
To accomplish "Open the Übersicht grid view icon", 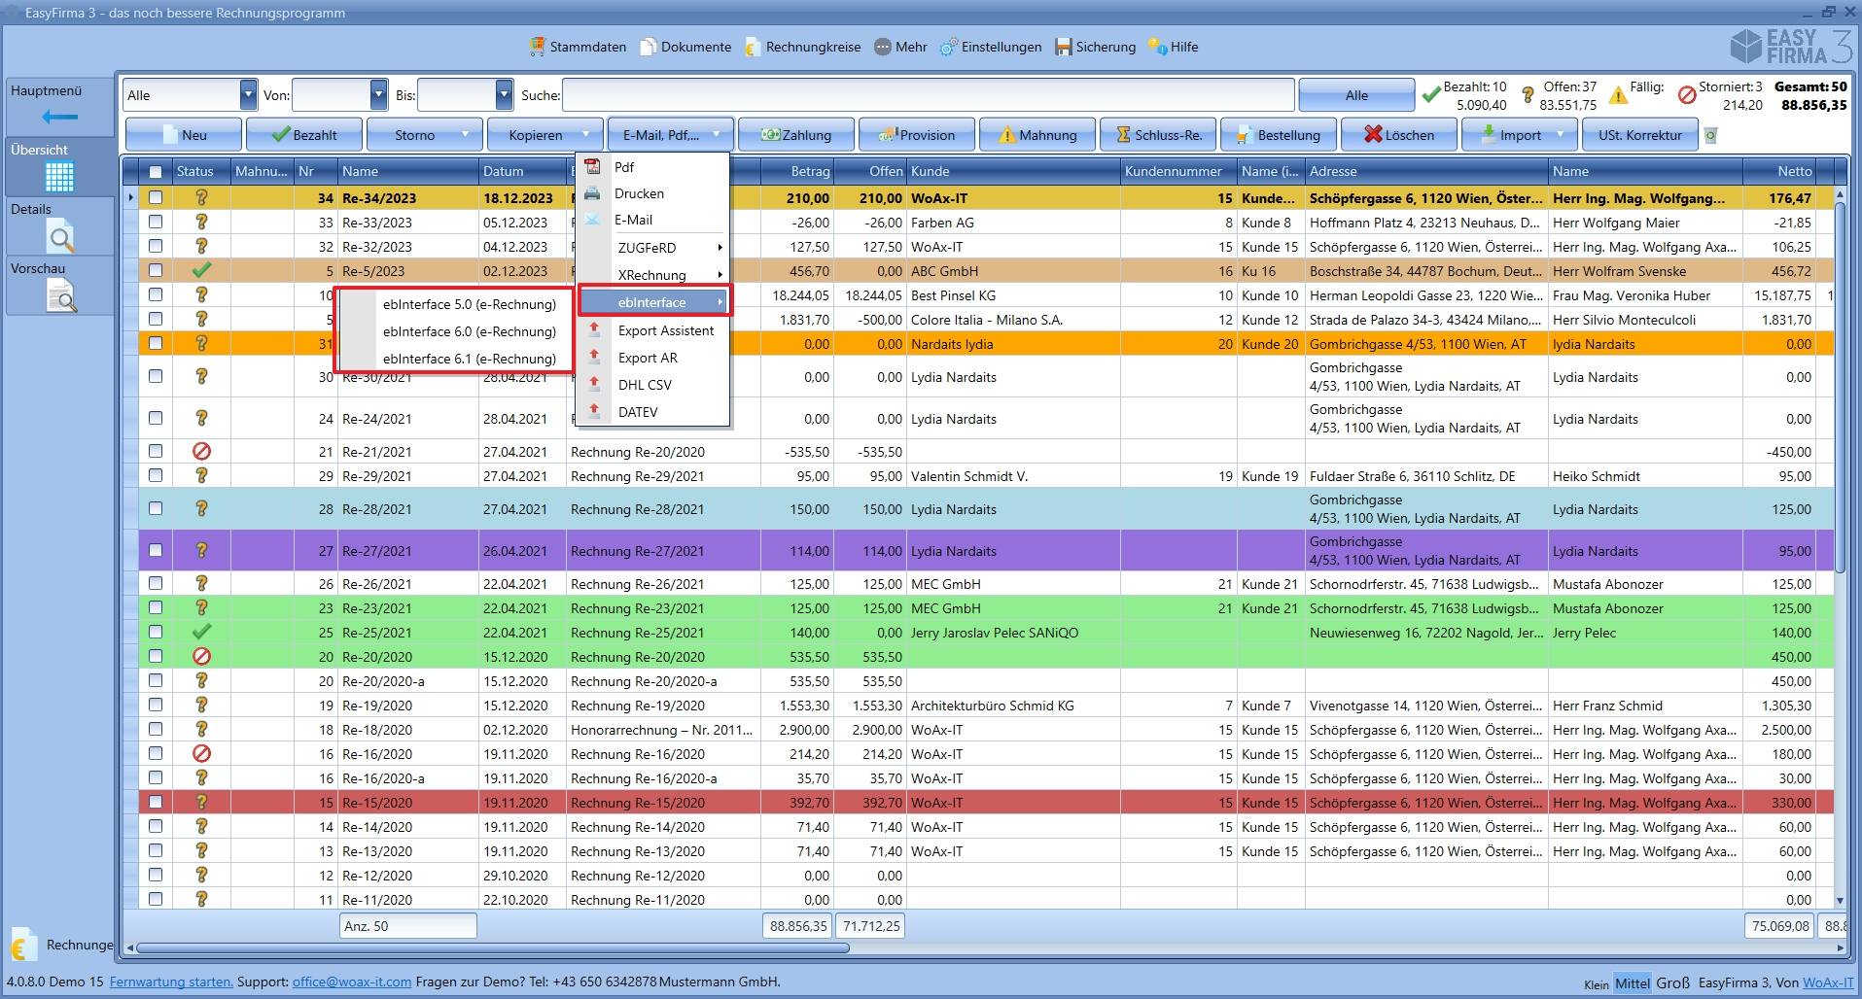I will click(59, 177).
